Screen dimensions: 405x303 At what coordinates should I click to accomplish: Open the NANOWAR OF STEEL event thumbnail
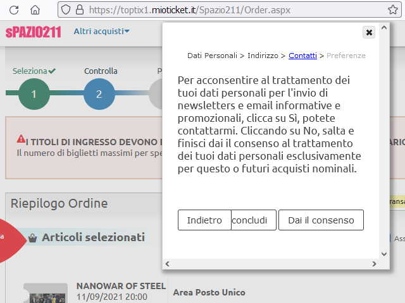click(x=46, y=293)
